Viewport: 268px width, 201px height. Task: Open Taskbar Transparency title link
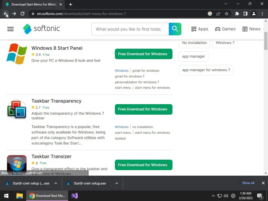(x=57, y=101)
